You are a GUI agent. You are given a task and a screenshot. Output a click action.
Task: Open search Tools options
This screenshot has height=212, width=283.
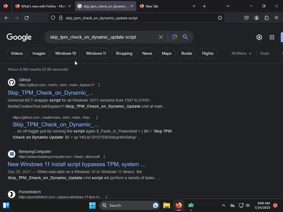[264, 53]
